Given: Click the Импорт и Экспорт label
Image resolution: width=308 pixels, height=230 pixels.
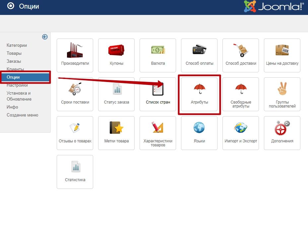Looking at the screenshot, I should [x=241, y=141].
